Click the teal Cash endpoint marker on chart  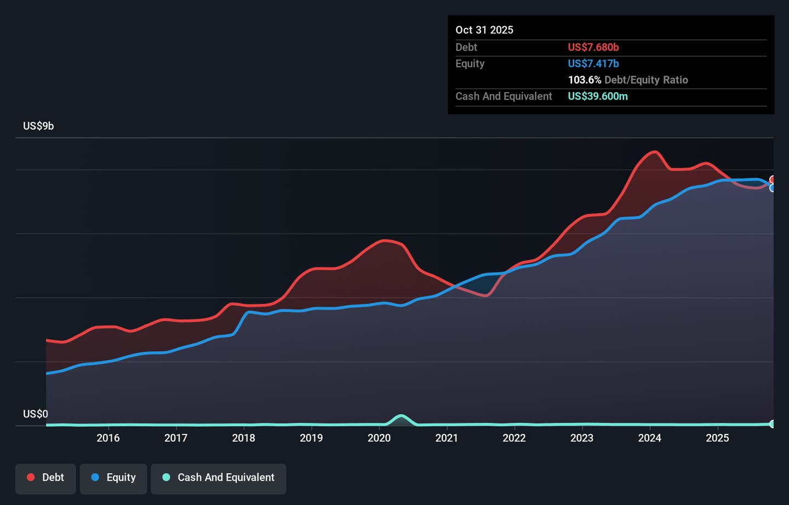[773, 424]
